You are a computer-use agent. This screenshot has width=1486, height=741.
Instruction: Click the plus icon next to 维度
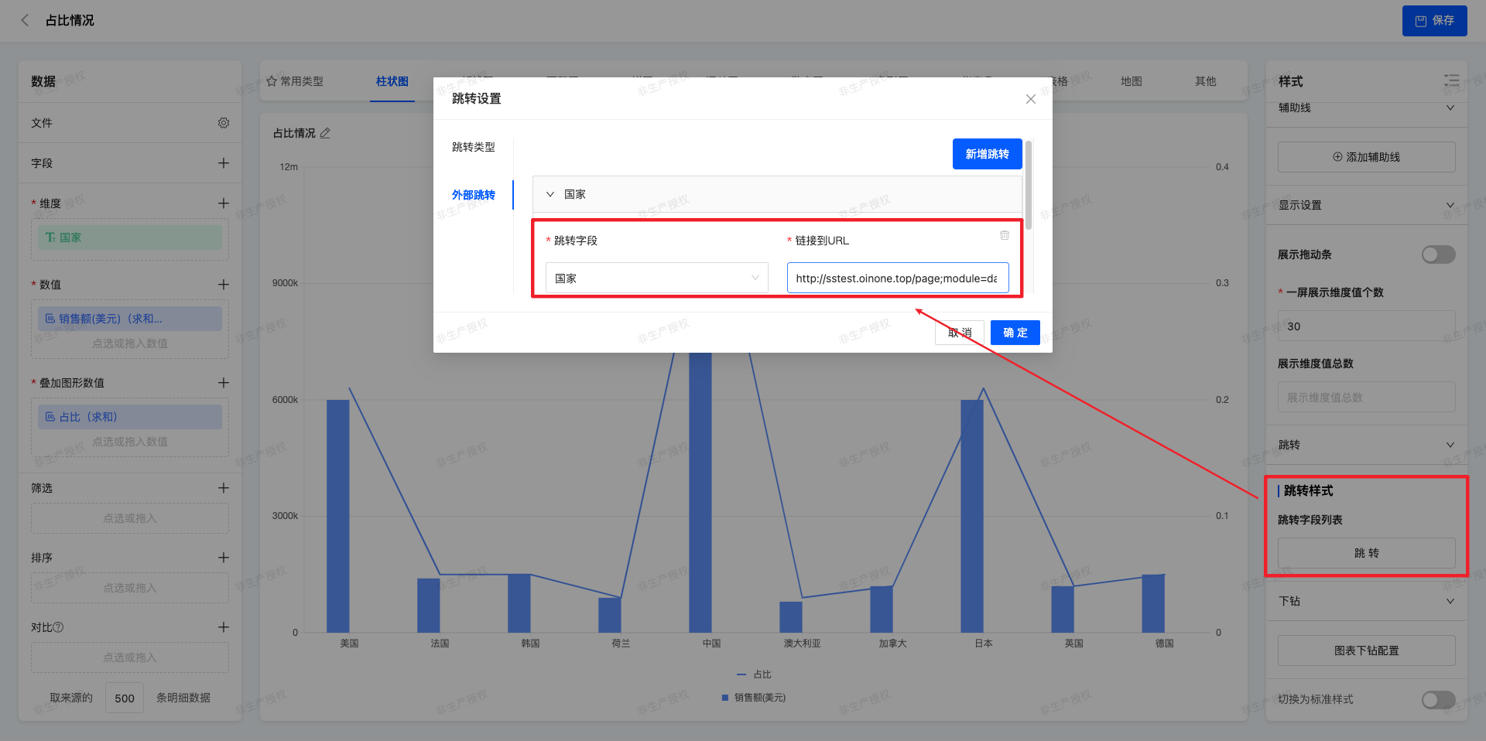[224, 203]
